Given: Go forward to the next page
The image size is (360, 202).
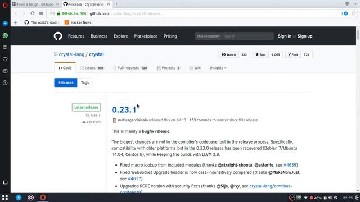Looking at the screenshot, I should 24,13.
